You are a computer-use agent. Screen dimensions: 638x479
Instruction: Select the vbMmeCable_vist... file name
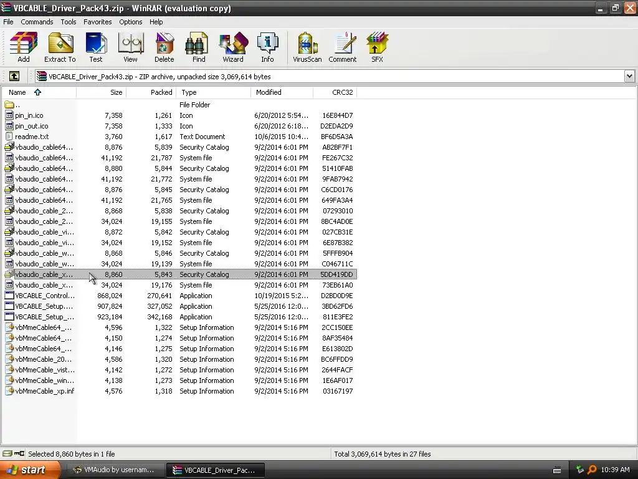[45, 369]
